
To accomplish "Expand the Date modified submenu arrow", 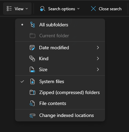I will tap(98, 48).
